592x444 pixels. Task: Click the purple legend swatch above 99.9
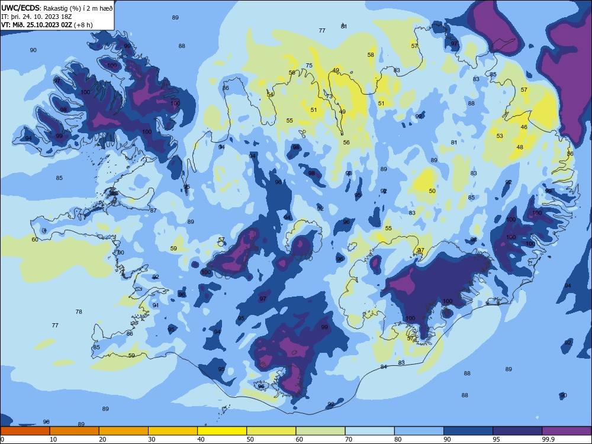click(x=567, y=431)
